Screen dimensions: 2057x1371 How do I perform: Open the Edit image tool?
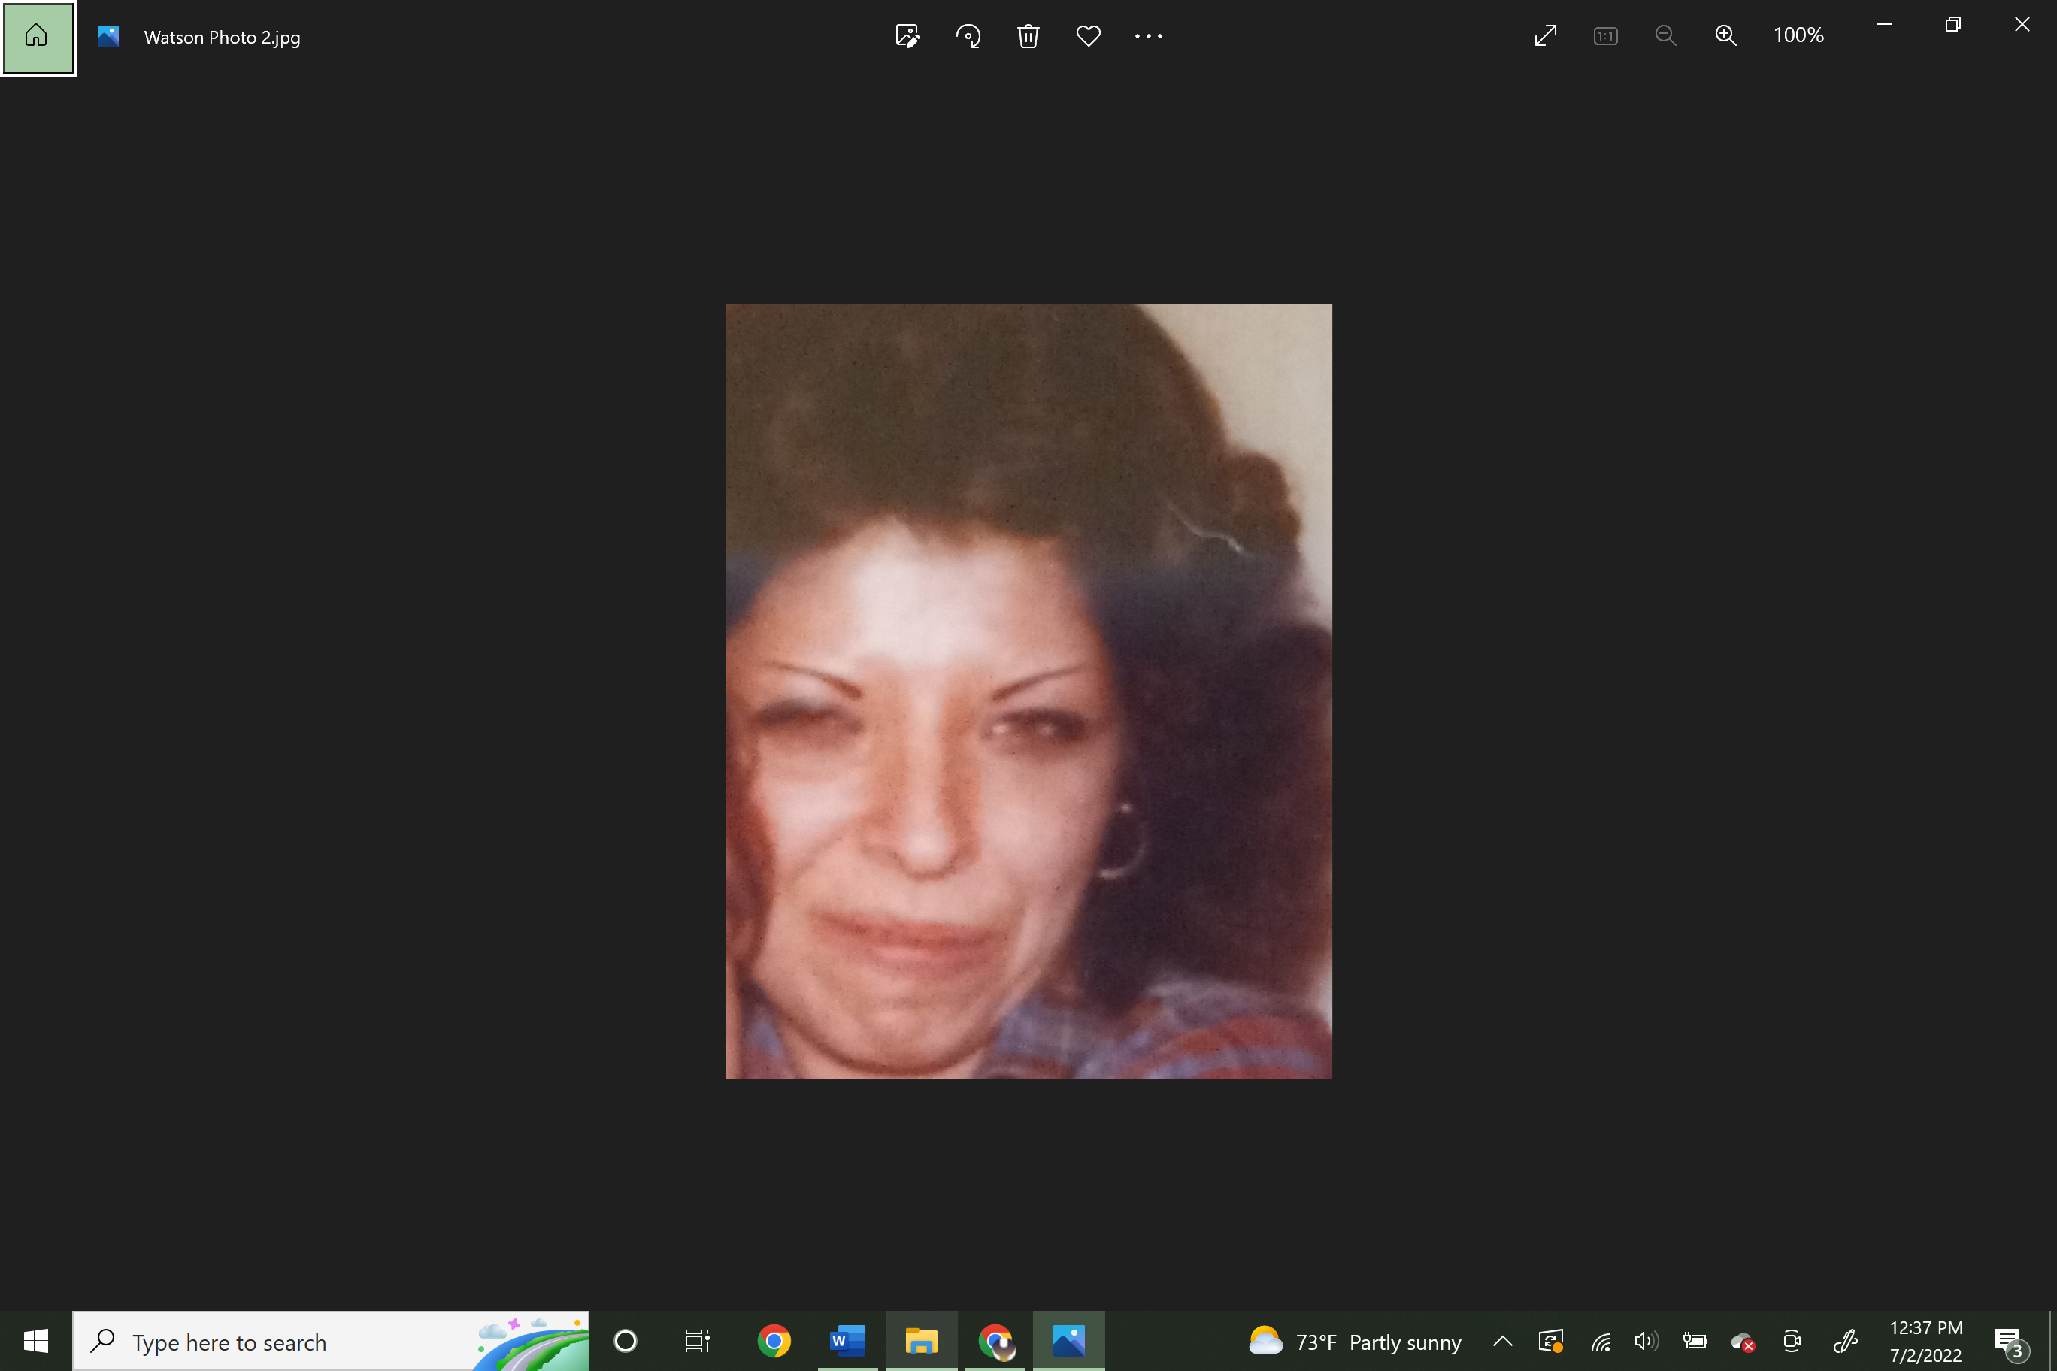pyautogui.click(x=907, y=36)
